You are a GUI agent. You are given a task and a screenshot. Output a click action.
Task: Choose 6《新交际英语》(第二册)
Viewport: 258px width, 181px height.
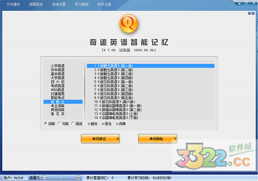pyautogui.click(x=114, y=86)
